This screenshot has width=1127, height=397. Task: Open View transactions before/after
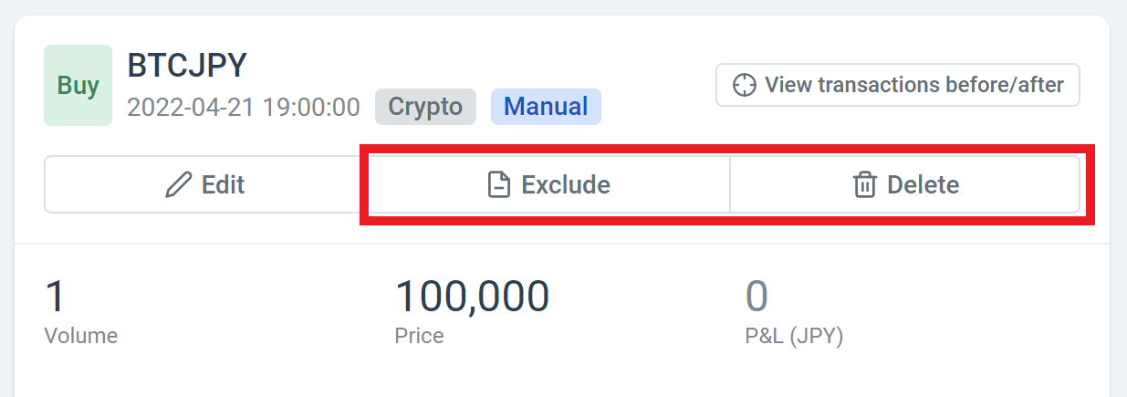click(898, 85)
